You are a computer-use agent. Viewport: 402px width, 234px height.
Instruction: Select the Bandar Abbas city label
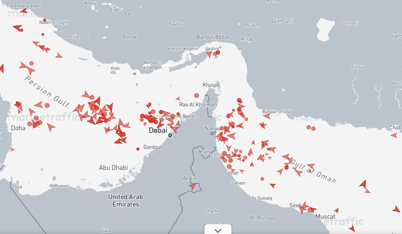click(x=213, y=37)
